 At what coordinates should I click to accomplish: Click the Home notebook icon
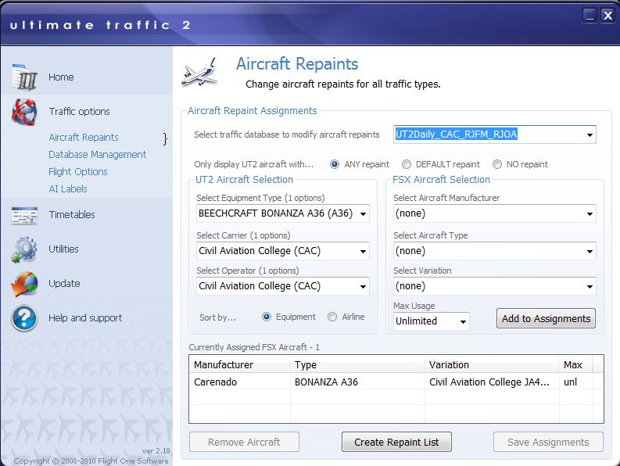(25, 77)
